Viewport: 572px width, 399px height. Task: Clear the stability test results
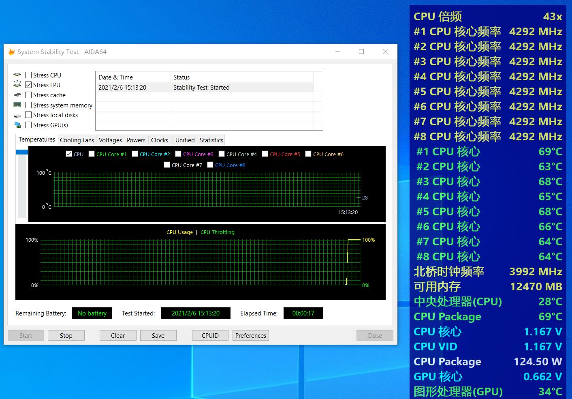coord(117,335)
